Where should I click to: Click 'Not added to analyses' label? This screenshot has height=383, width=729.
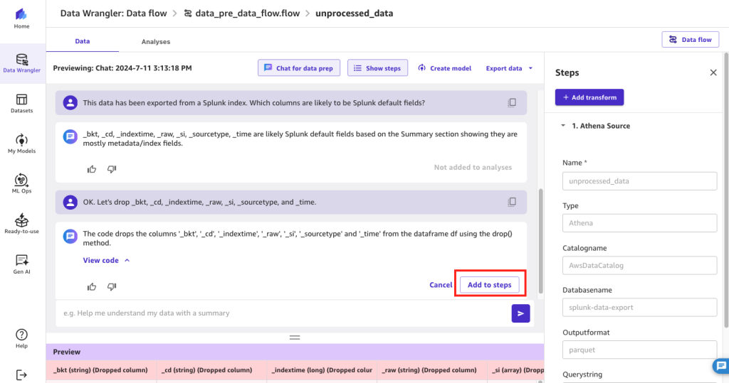(473, 167)
